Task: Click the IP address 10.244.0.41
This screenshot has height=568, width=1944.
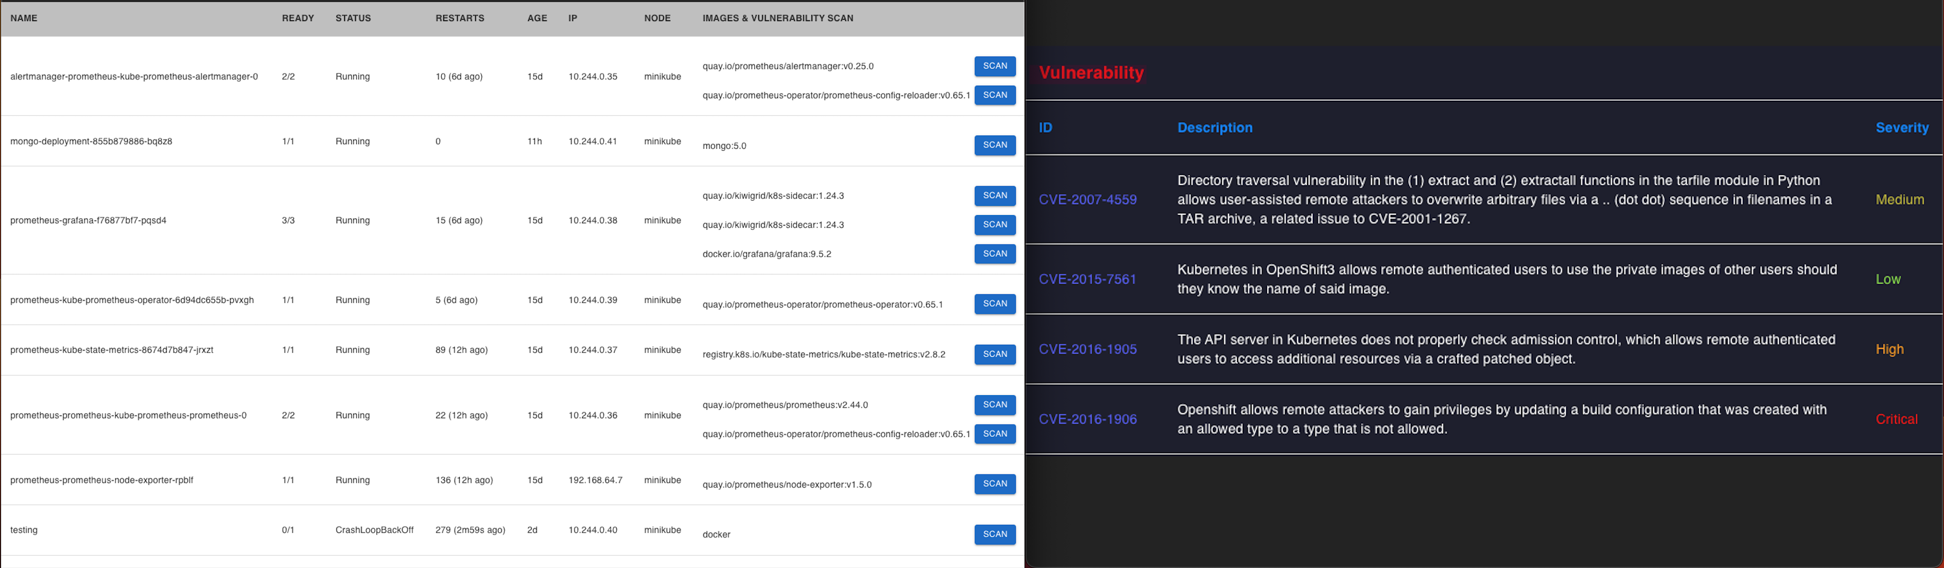Action: (593, 142)
